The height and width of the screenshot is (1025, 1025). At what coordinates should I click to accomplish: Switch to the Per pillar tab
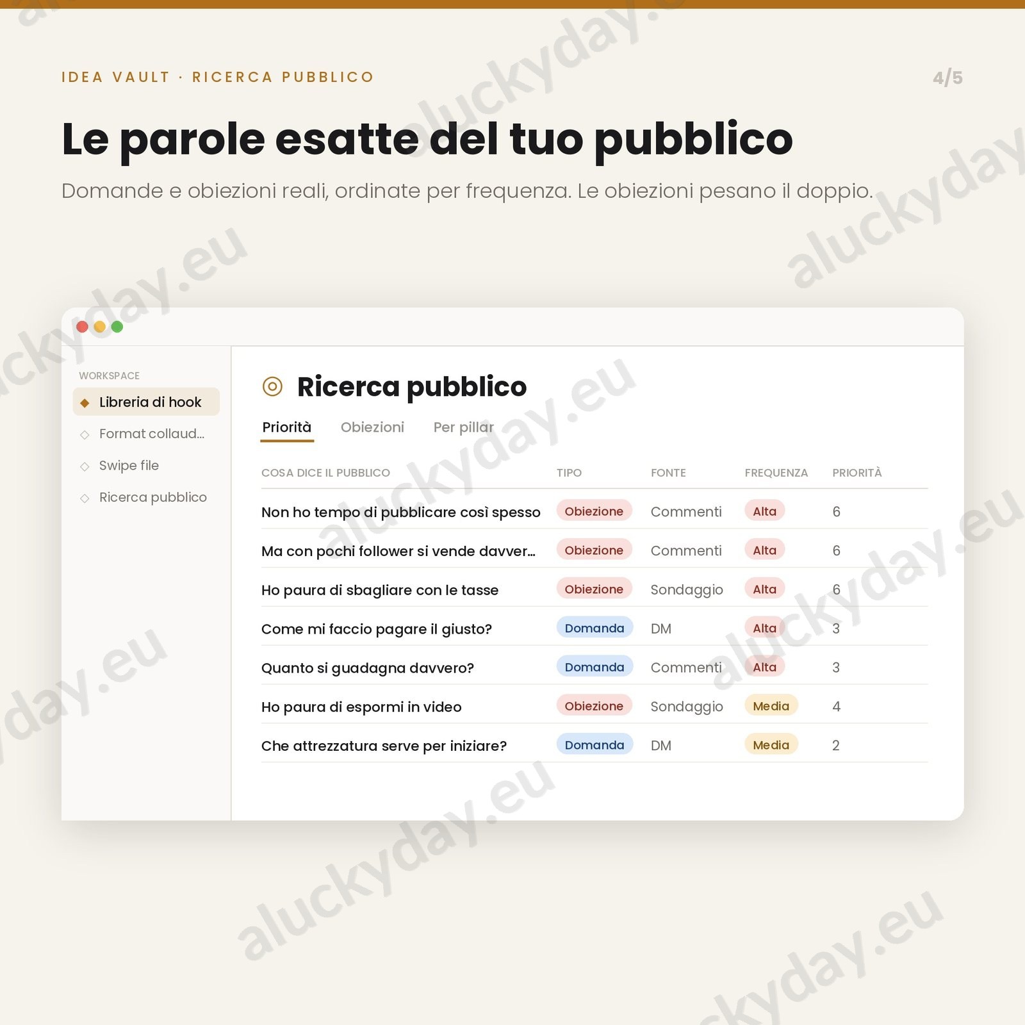[x=464, y=427]
